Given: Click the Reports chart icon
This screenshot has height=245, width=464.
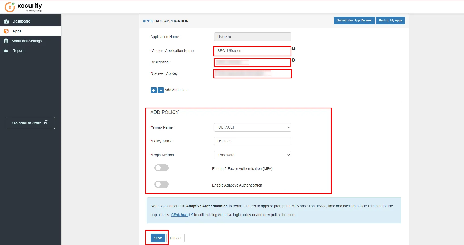Looking at the screenshot, I should coord(6,51).
